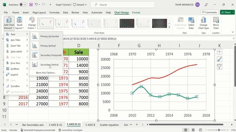Viewport: 236px width, 132px height.
Task: Select the Page Layout view icon
Action: (193, 130)
